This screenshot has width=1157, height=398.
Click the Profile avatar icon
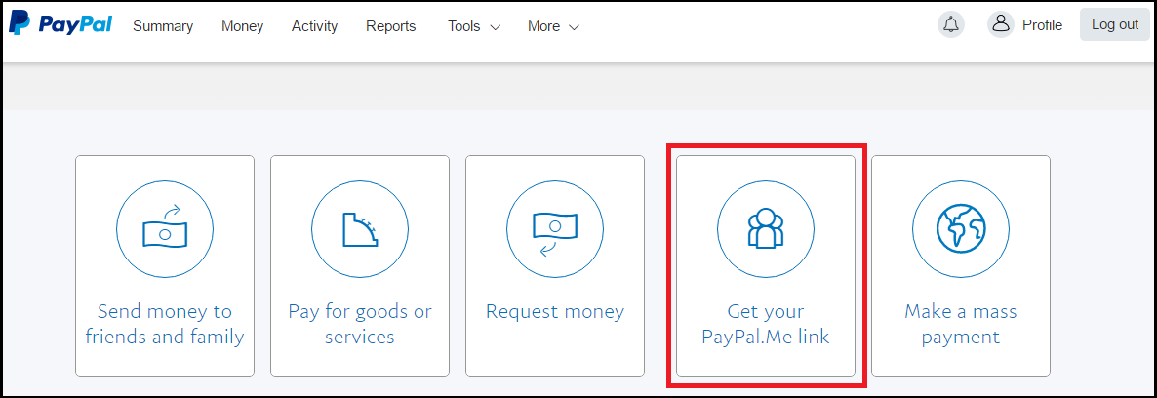(x=1001, y=25)
